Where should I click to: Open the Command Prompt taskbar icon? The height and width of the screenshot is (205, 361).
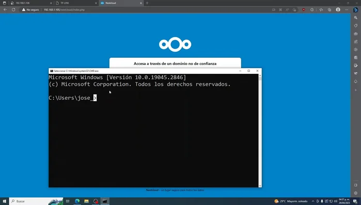click(x=105, y=201)
